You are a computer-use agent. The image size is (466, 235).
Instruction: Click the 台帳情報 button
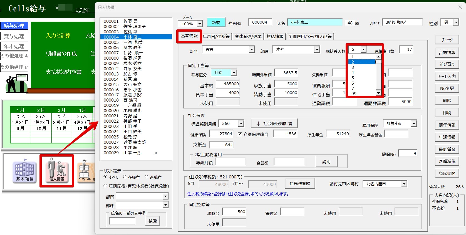(x=447, y=52)
